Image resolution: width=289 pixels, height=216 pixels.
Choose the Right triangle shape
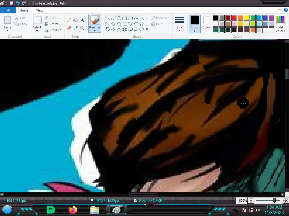point(108,24)
